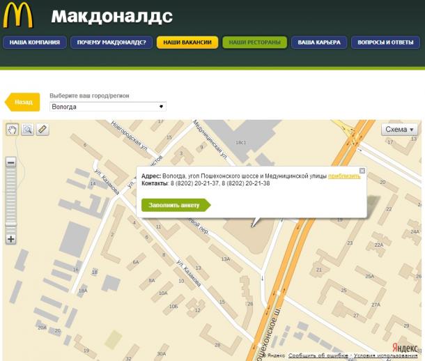Screen dimensions: 425x361
Task: Open the Наша компания menu item
Action: [35, 43]
